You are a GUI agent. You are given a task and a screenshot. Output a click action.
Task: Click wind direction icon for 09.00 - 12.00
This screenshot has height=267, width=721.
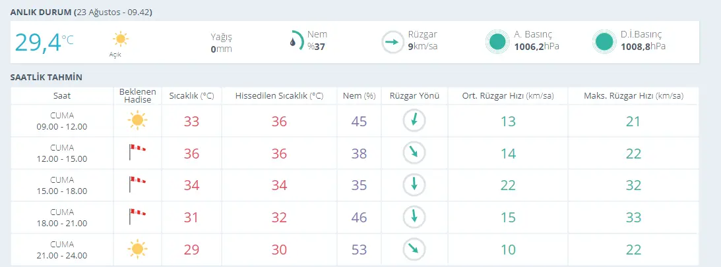coord(414,120)
